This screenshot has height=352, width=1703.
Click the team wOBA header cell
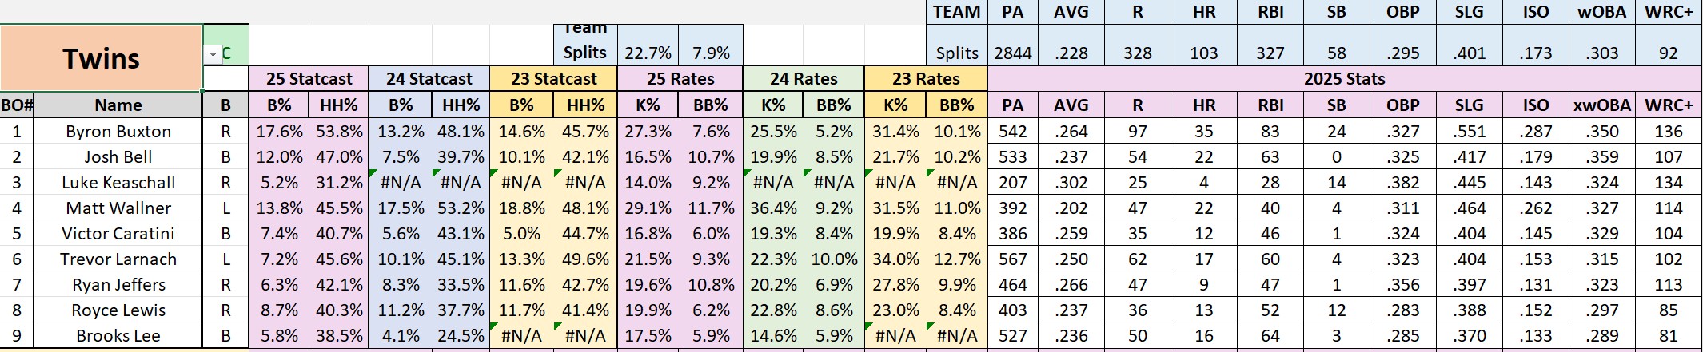pos(1601,12)
